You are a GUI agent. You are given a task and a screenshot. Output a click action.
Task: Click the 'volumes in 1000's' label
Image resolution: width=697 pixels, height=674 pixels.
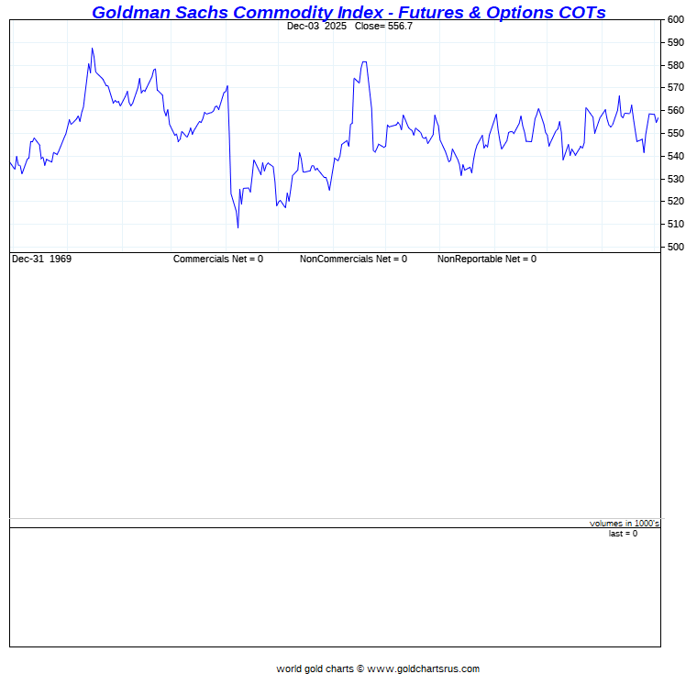pos(625,524)
